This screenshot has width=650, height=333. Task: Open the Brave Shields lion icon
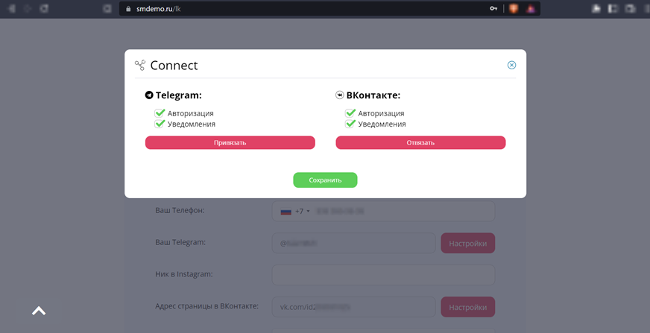tap(514, 9)
